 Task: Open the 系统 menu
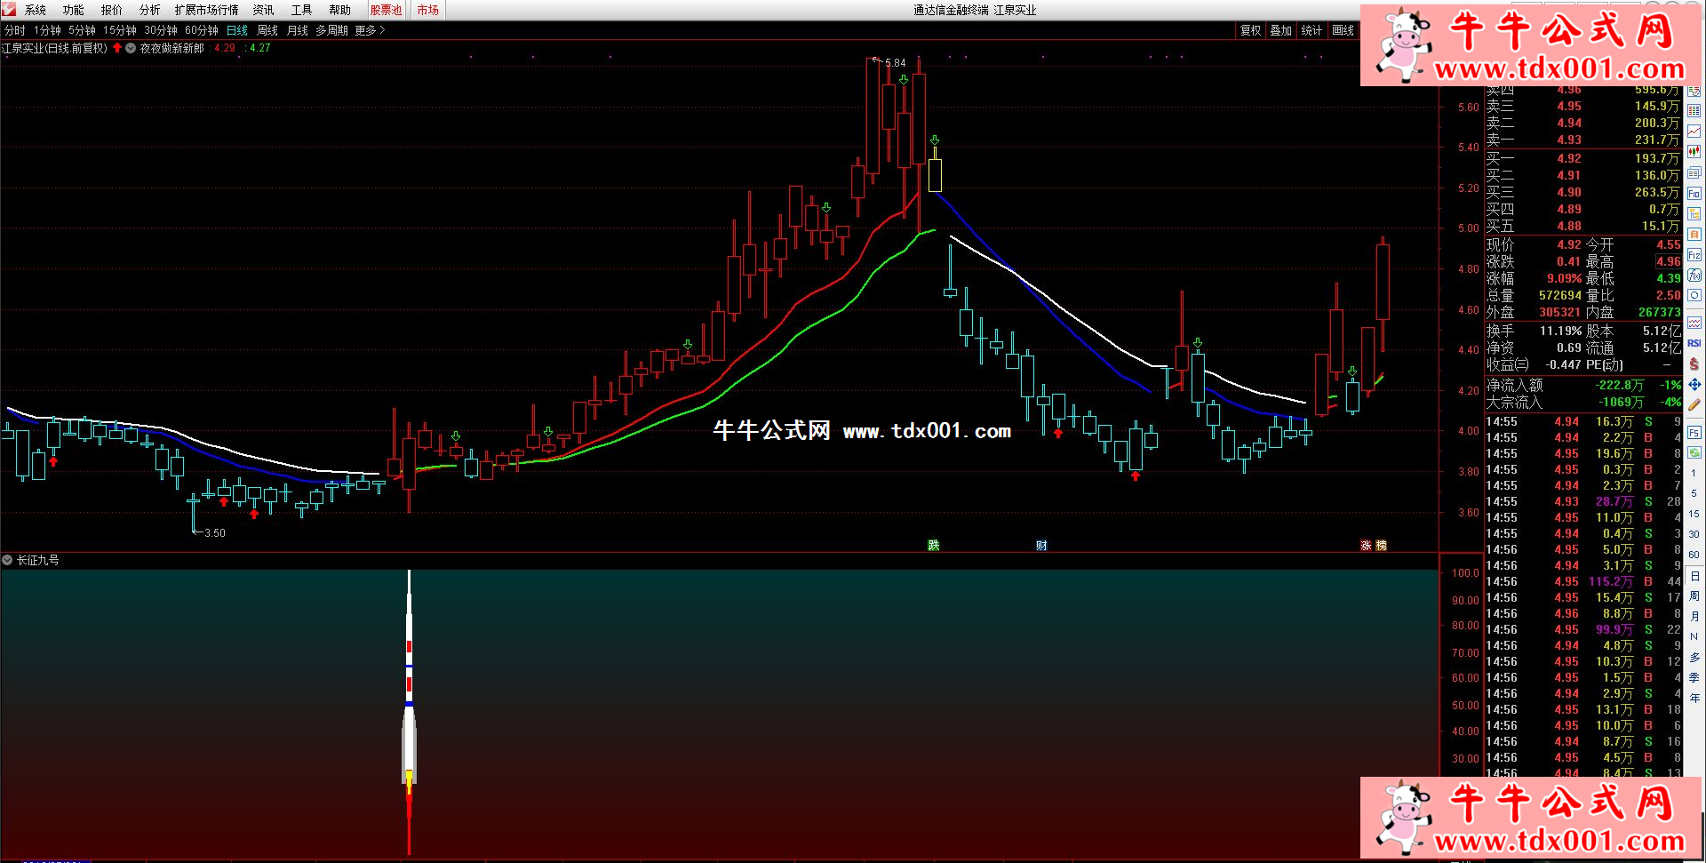click(x=36, y=10)
